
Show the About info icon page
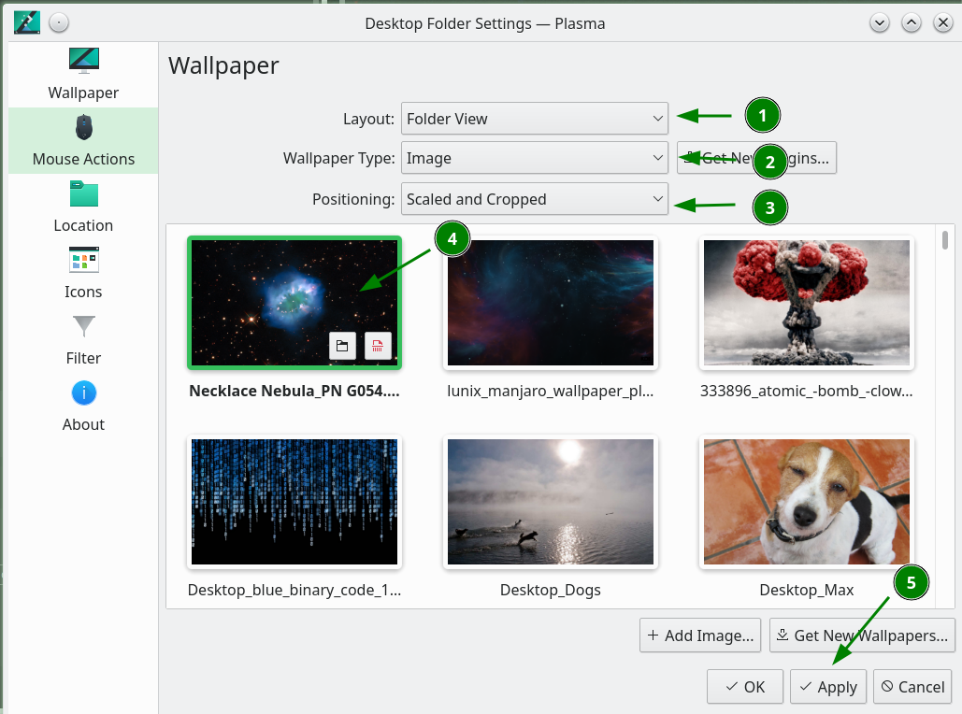[x=83, y=393]
